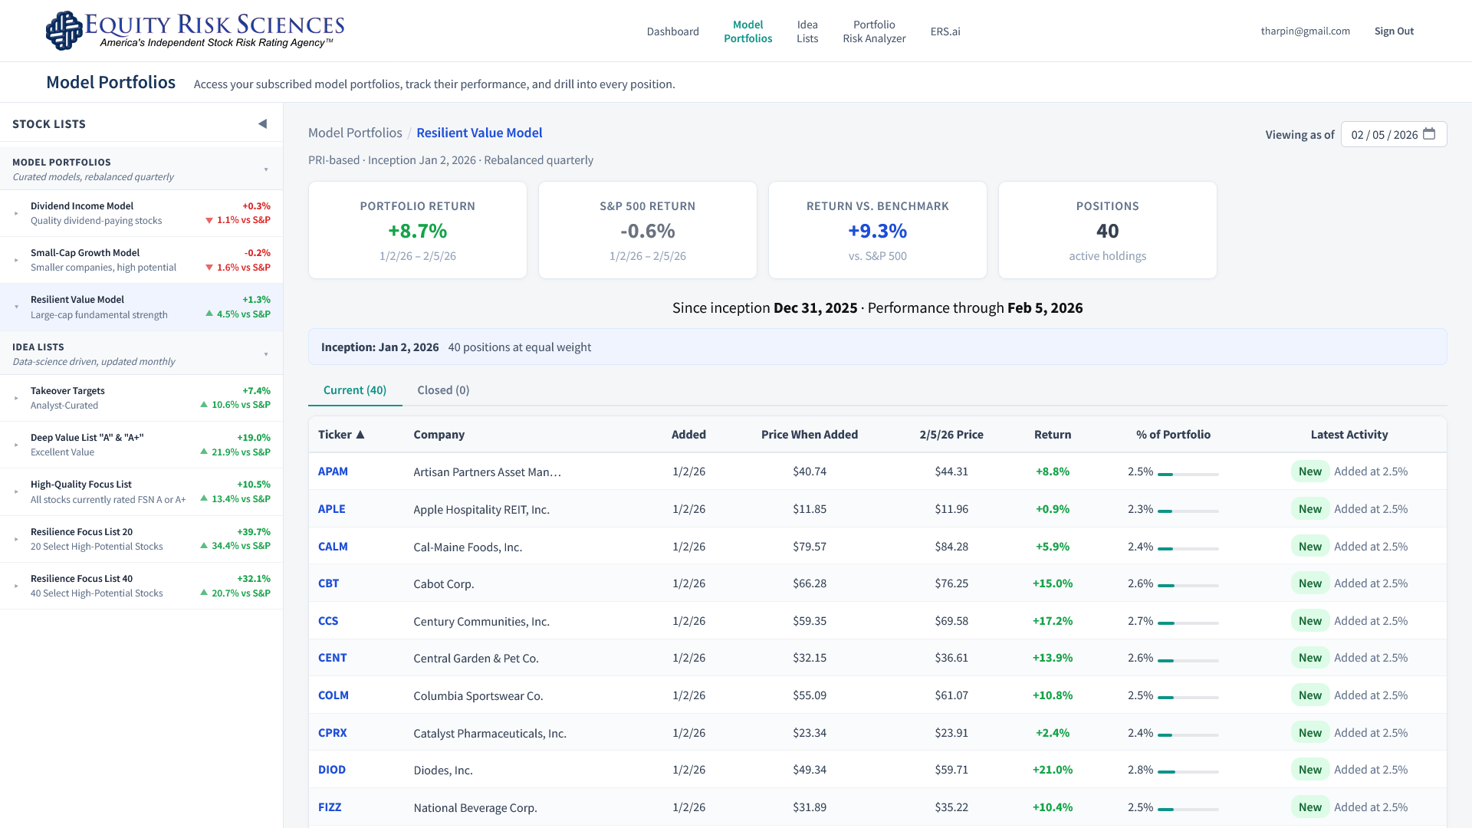
Task: Select High-Quality Focus List
Action: point(141,491)
